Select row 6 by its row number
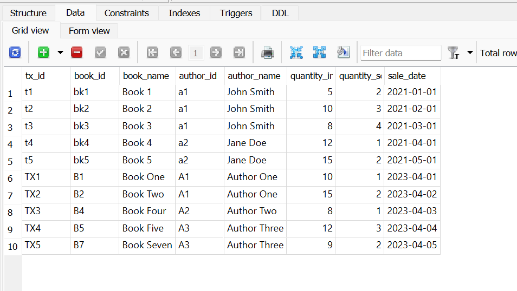This screenshot has height=291, width=517. [10, 178]
